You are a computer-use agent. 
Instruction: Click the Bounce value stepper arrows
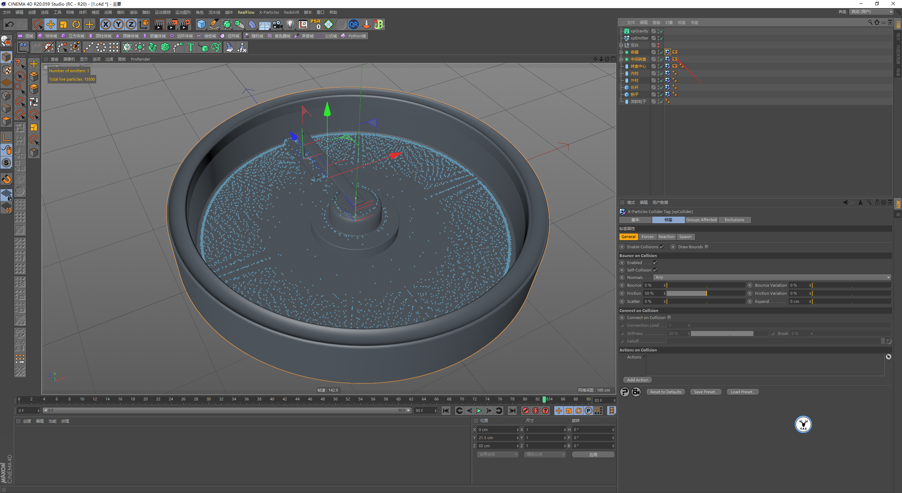[665, 285]
